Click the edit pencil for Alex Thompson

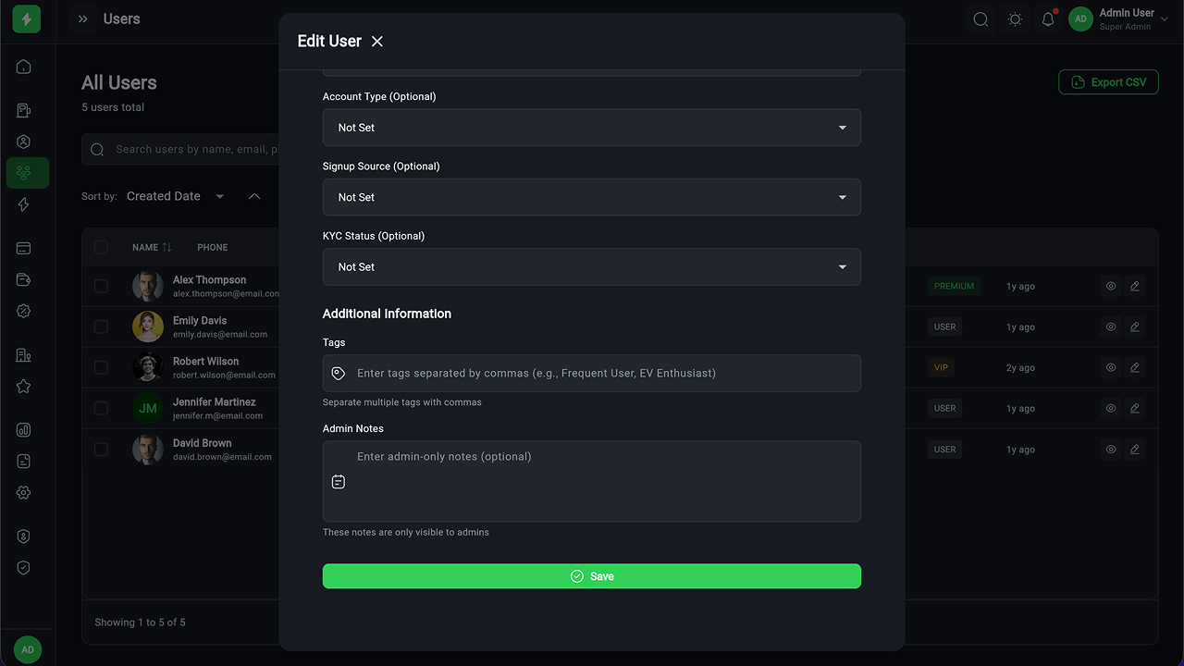(1135, 286)
